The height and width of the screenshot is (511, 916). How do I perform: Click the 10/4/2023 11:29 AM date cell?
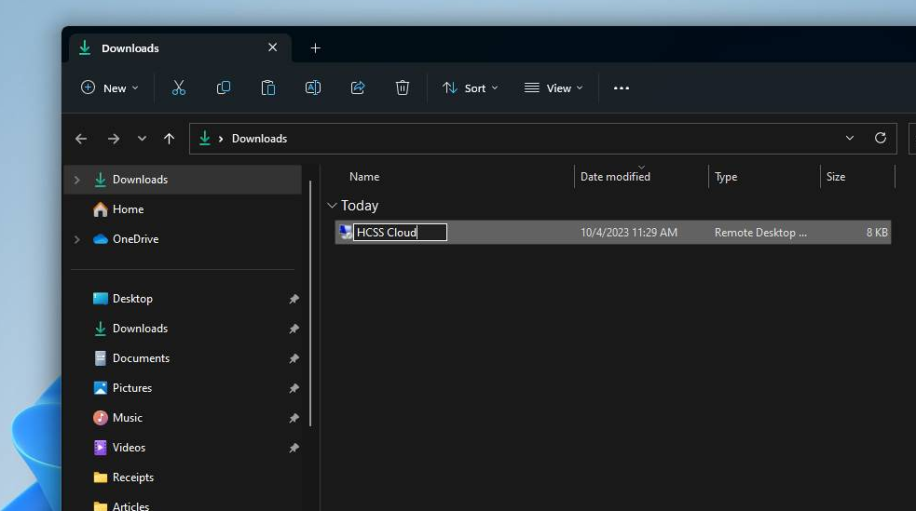[x=629, y=232]
